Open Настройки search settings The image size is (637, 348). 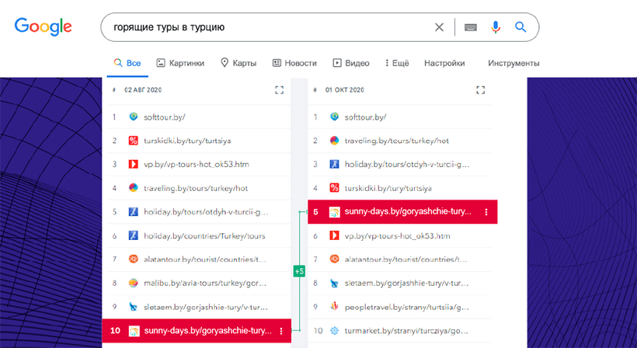[x=444, y=64]
